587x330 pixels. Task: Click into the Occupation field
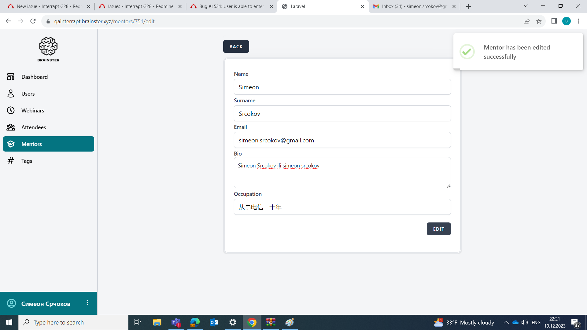342,207
